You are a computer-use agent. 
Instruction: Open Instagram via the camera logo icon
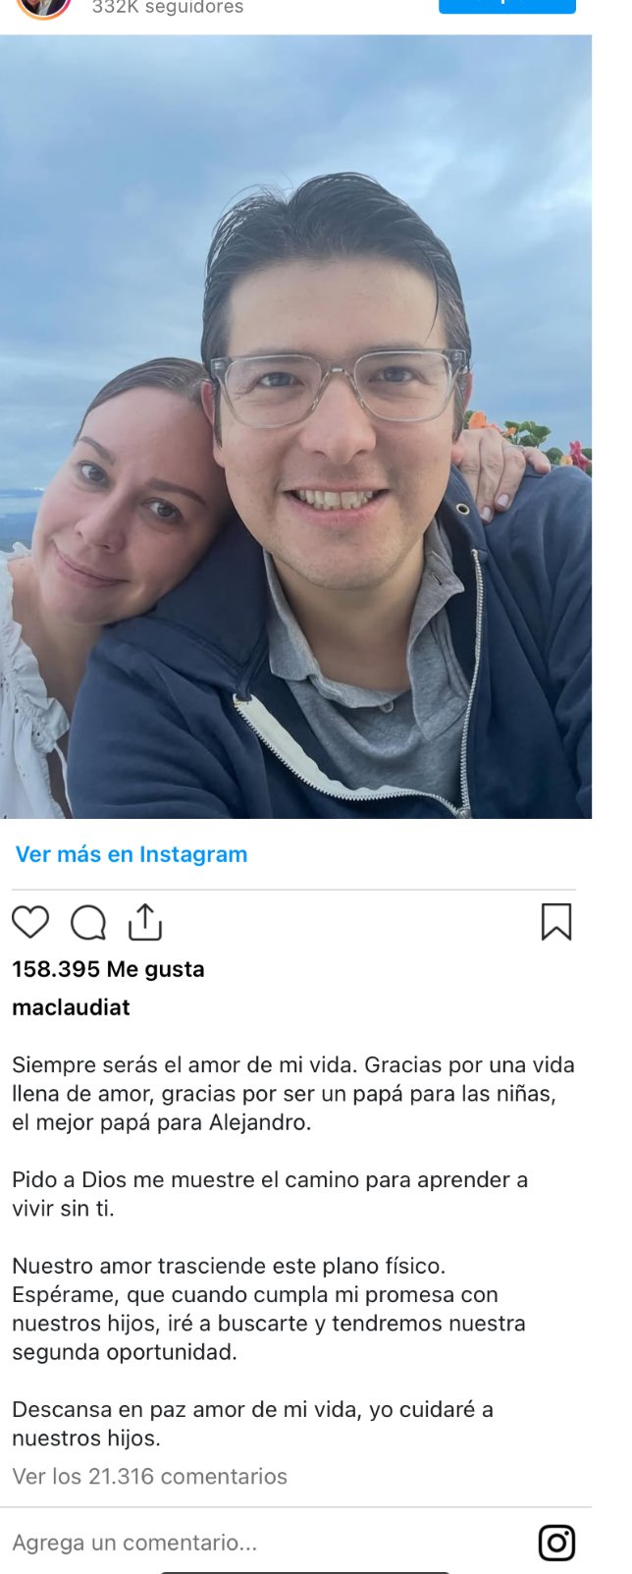pos(556,1543)
